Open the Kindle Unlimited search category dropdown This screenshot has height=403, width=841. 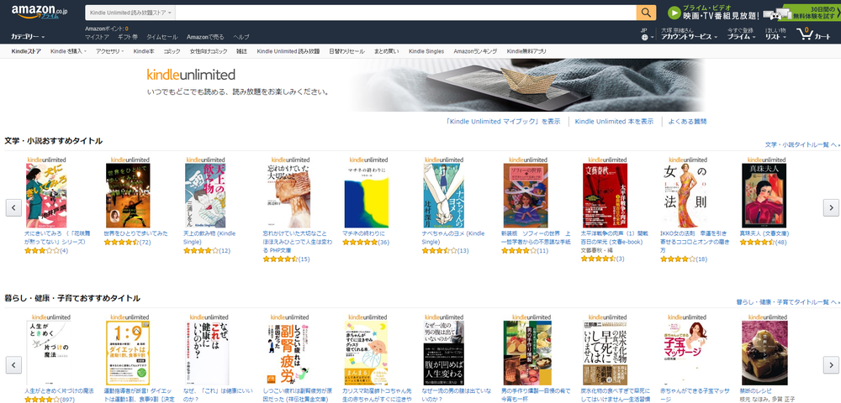click(x=131, y=13)
